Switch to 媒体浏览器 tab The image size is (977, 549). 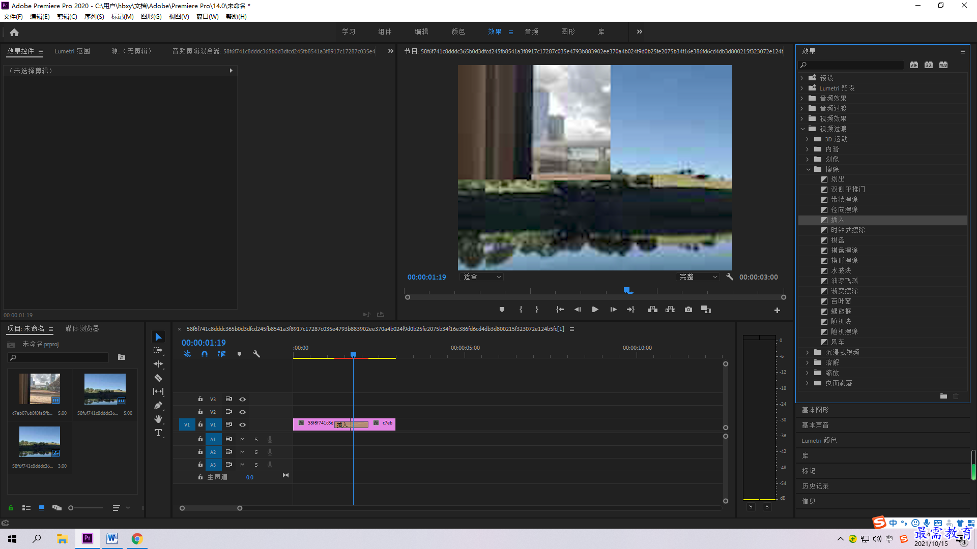pos(82,329)
